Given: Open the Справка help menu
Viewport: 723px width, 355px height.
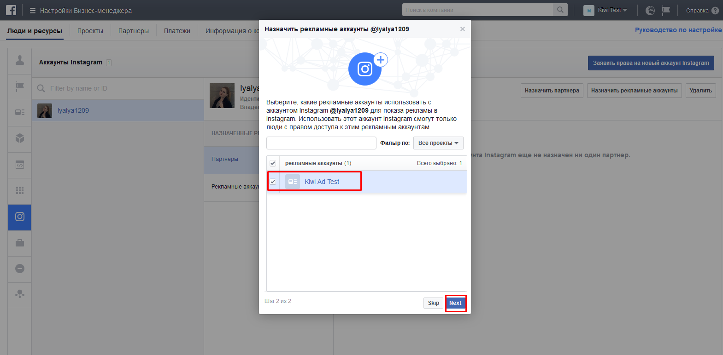Looking at the screenshot, I should click(697, 11).
